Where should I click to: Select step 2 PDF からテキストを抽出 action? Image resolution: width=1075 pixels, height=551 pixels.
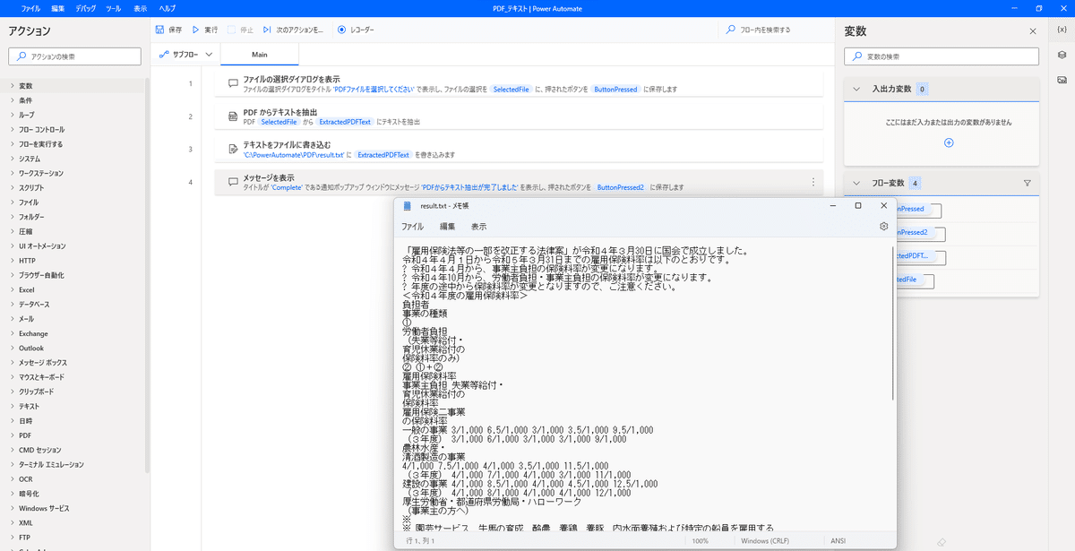point(520,116)
